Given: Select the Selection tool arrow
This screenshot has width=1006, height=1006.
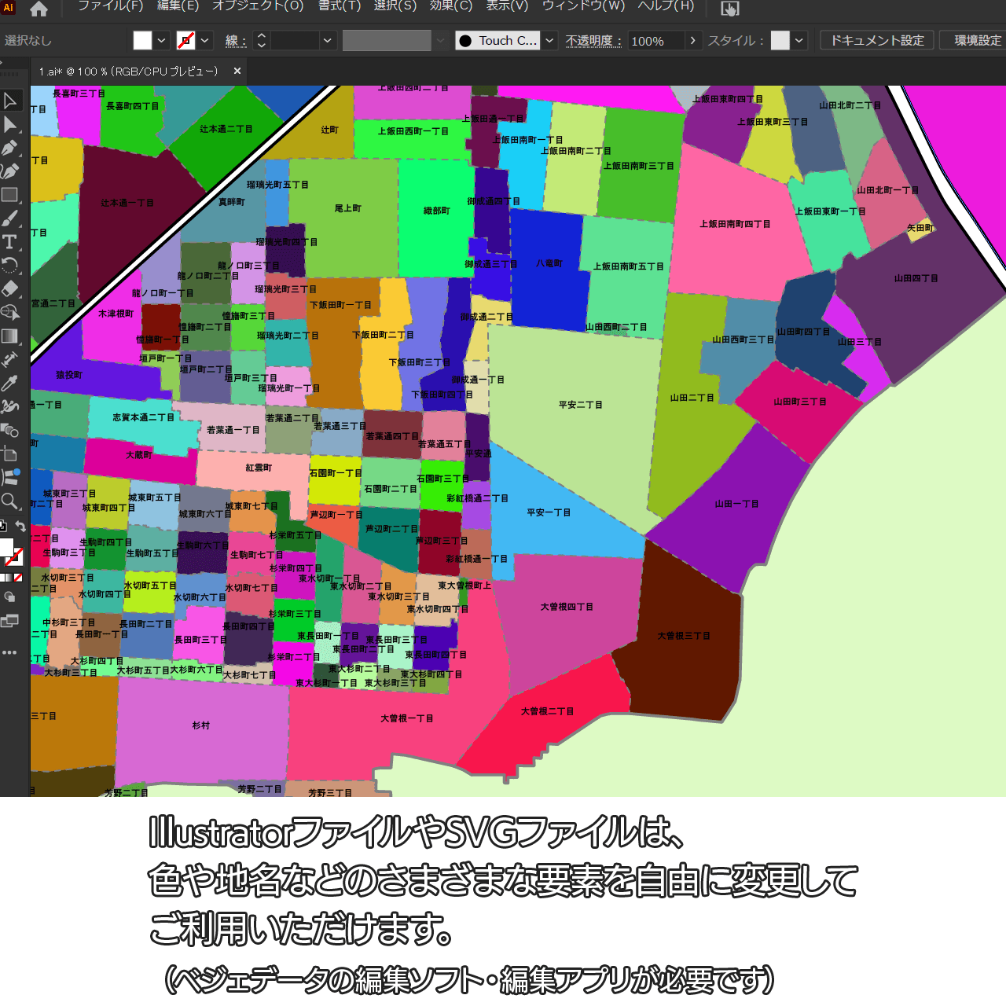Looking at the screenshot, I should click(x=10, y=101).
